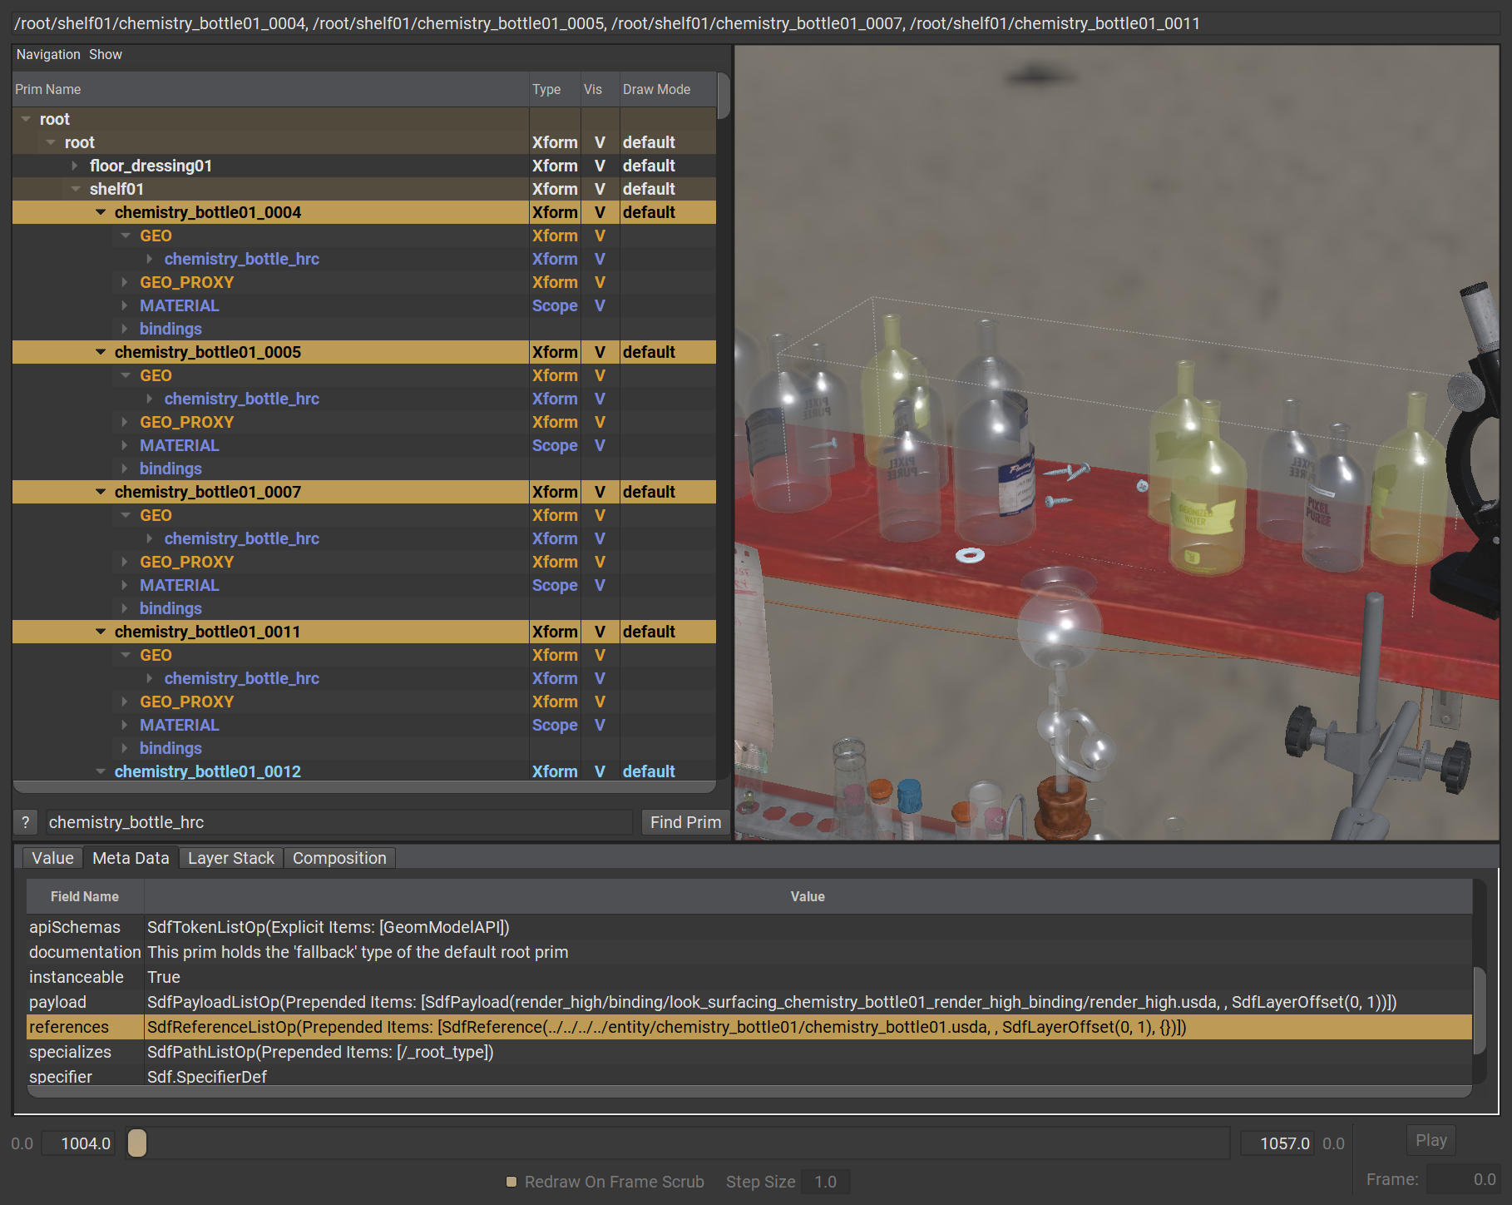This screenshot has height=1205, width=1512.
Task: Toggle visibility of floor_dressing01 prim
Action: [599, 166]
